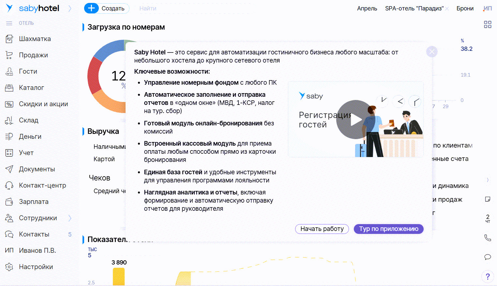Click the Чеков label

click(99, 178)
